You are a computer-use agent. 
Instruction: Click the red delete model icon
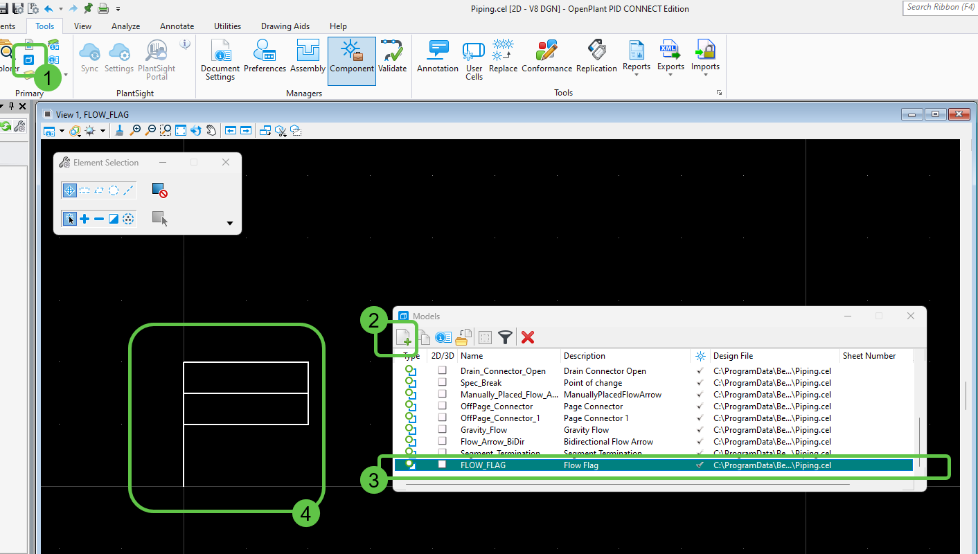point(528,337)
